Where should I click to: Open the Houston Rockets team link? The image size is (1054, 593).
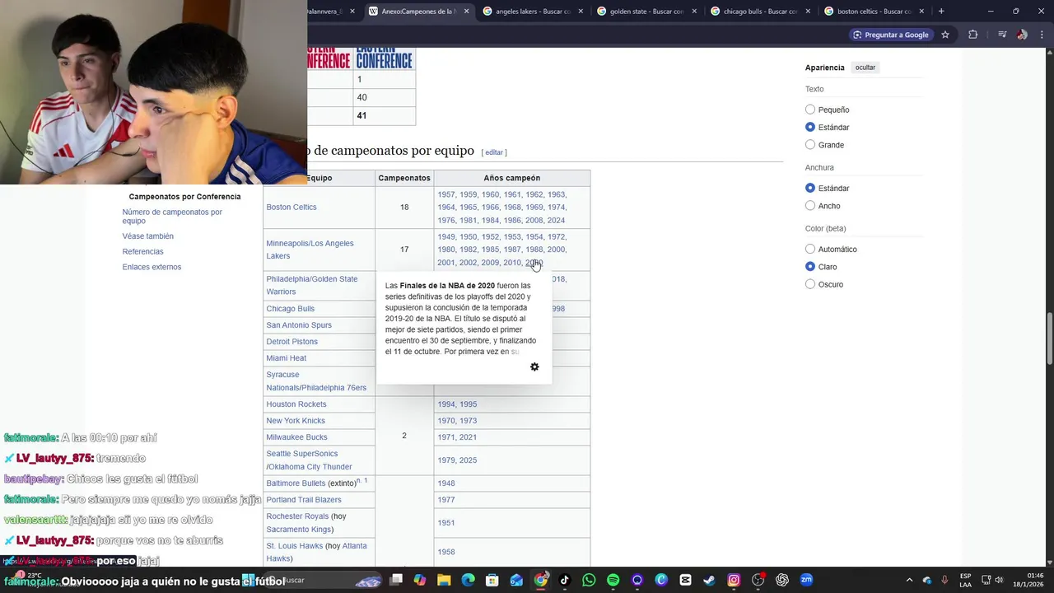coord(296,404)
